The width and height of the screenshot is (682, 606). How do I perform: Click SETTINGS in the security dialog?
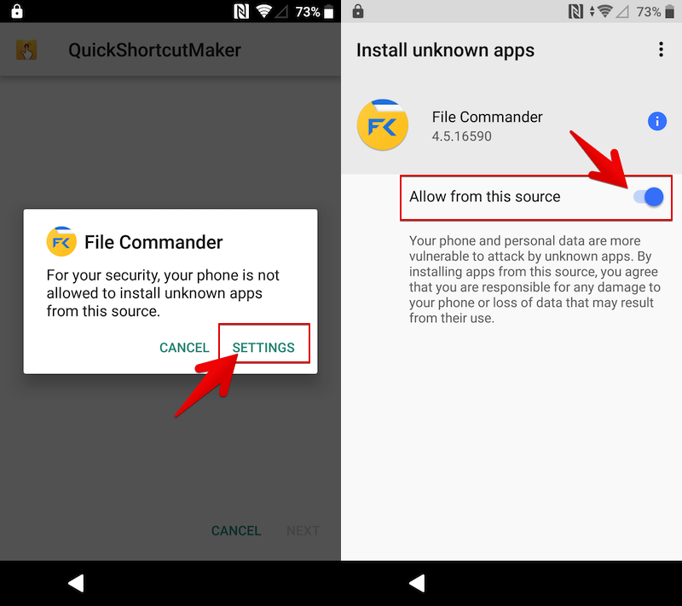[x=263, y=348]
